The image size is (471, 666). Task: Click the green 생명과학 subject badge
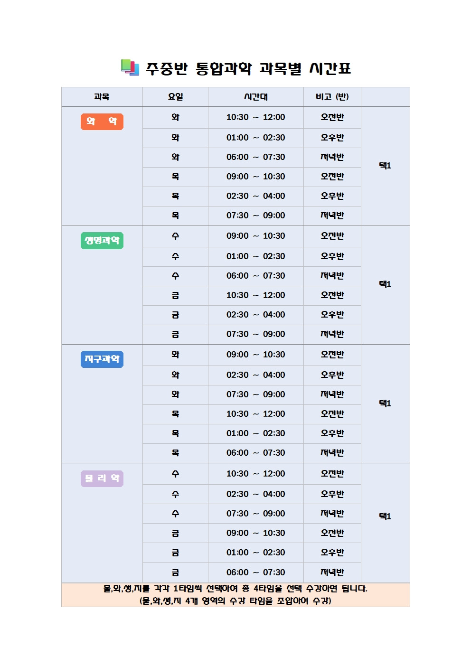(x=102, y=241)
